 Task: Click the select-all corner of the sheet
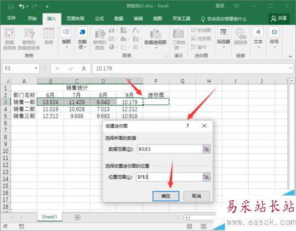(8, 81)
